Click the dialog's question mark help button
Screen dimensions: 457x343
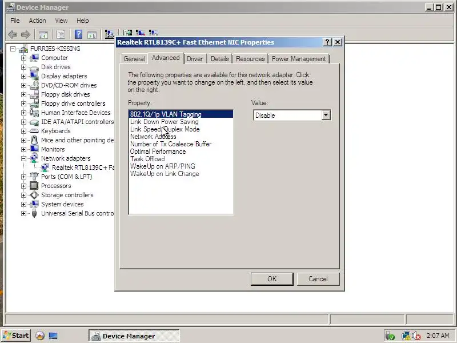(327, 42)
